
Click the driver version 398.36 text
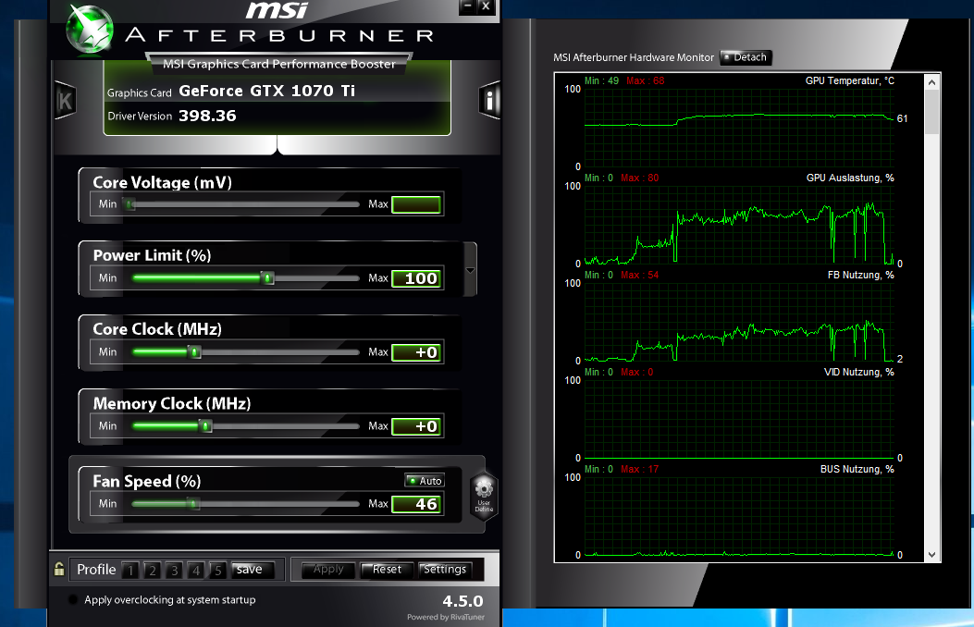pos(207,117)
